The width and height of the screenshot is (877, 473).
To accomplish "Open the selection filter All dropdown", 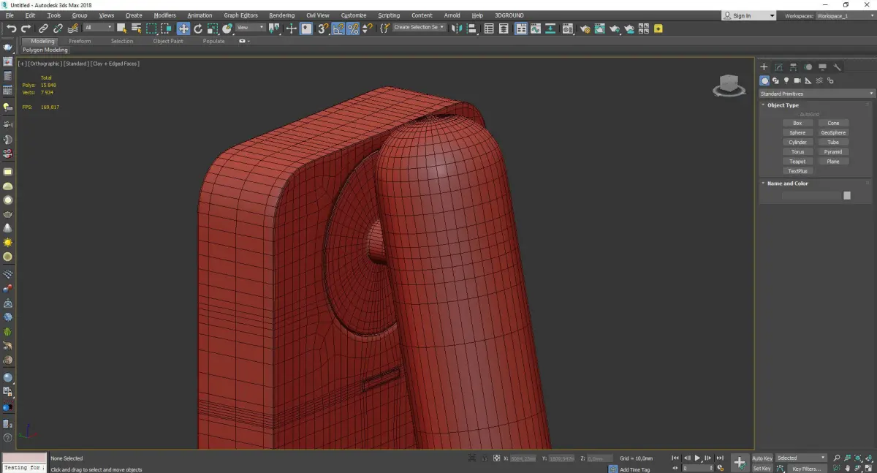I will point(98,28).
